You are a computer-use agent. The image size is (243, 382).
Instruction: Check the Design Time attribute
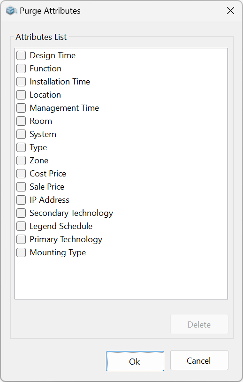coord(21,55)
